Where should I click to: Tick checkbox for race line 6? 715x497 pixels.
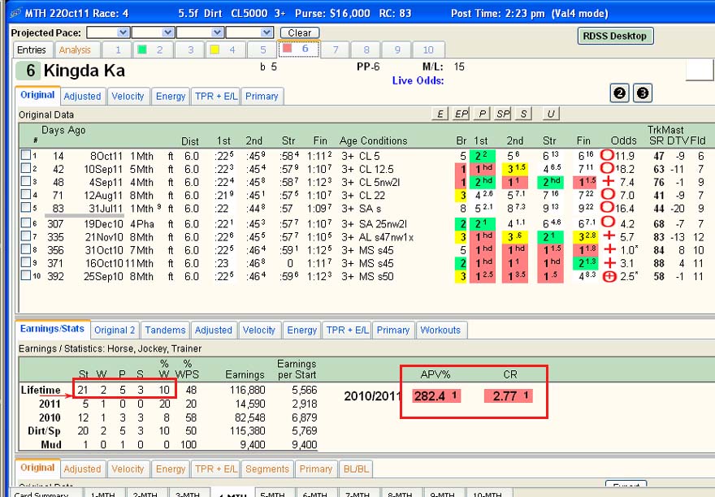[x=26, y=223]
